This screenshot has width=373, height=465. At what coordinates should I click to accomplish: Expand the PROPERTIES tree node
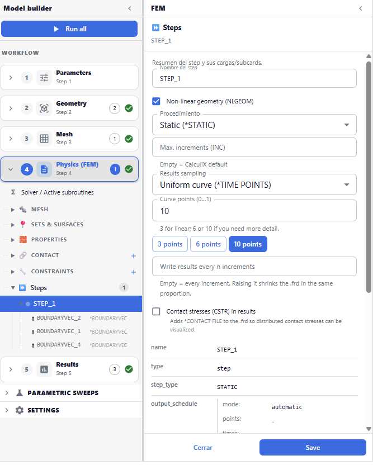(13, 240)
